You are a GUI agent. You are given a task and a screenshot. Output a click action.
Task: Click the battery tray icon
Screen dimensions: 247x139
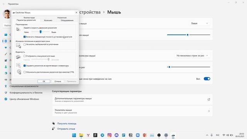click(232, 135)
